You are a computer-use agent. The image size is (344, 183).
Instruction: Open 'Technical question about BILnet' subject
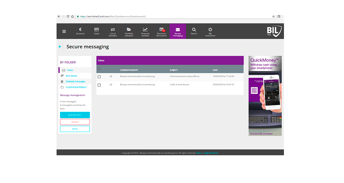point(185,76)
